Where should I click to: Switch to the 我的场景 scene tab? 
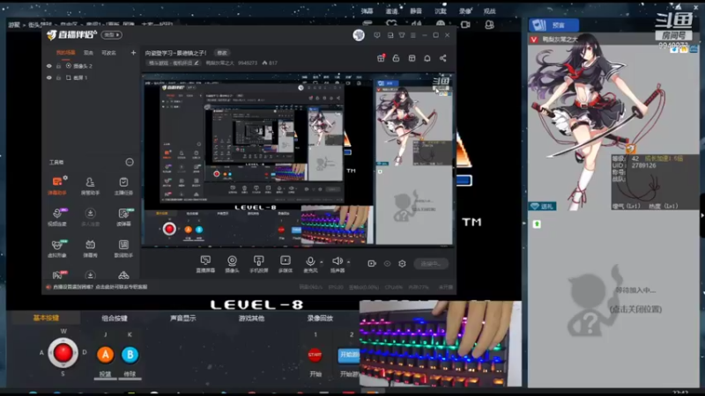65,53
